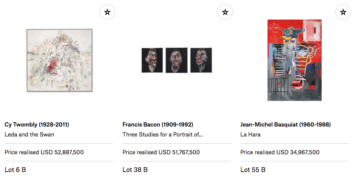The image size is (357, 177).
Task: Click artist name Cy Twombly (1928-2011)
Action: (37, 125)
